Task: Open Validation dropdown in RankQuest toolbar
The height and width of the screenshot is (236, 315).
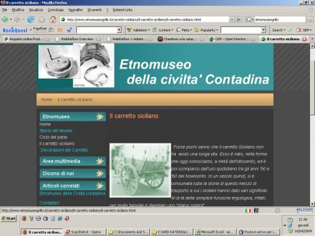Action: (139, 30)
